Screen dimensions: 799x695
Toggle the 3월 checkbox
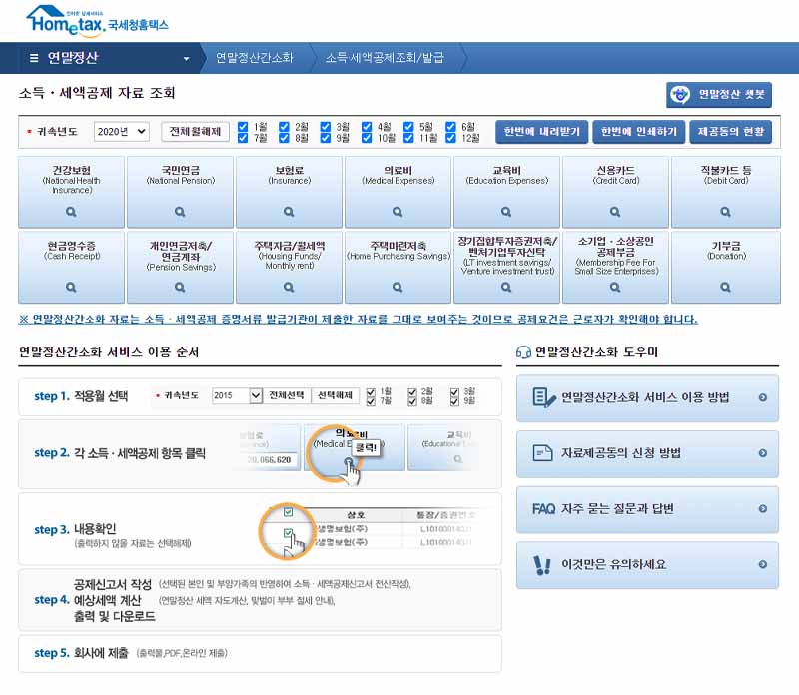pos(326,127)
